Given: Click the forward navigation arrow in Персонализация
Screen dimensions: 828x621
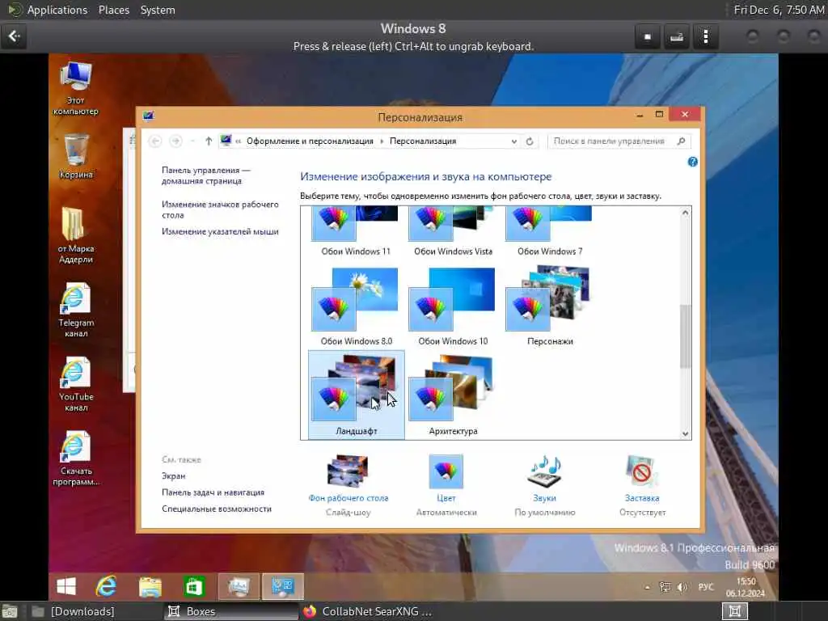Looking at the screenshot, I should [175, 141].
